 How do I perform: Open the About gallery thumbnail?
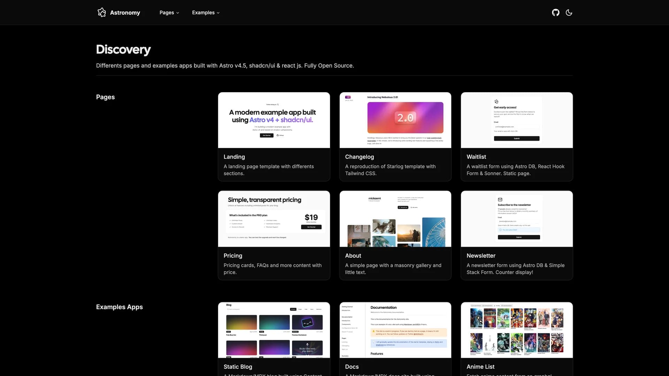pyautogui.click(x=395, y=219)
